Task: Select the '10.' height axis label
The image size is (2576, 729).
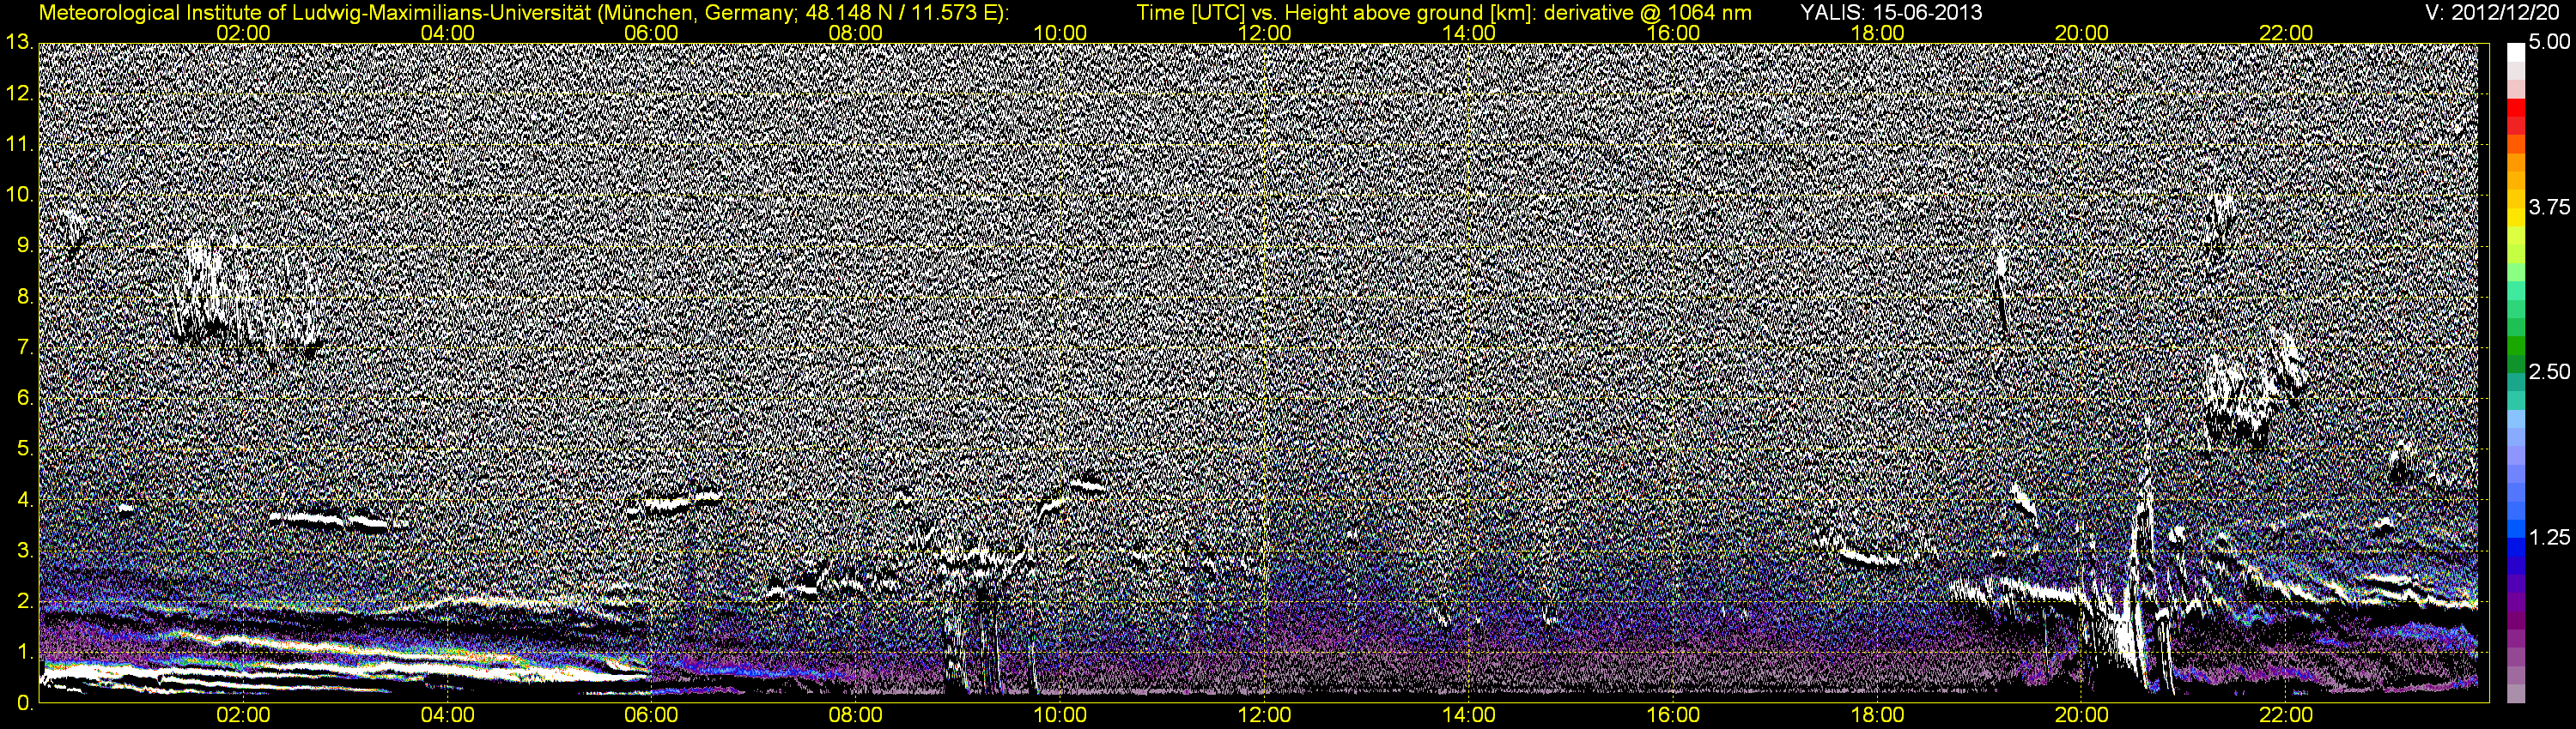Action: click(x=20, y=195)
